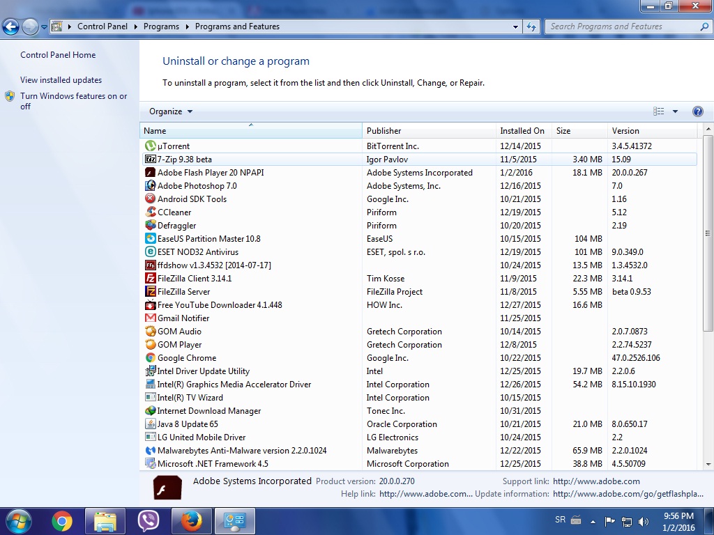Open Windows Explorer from the taskbar
This screenshot has height=535, width=714.
(105, 521)
